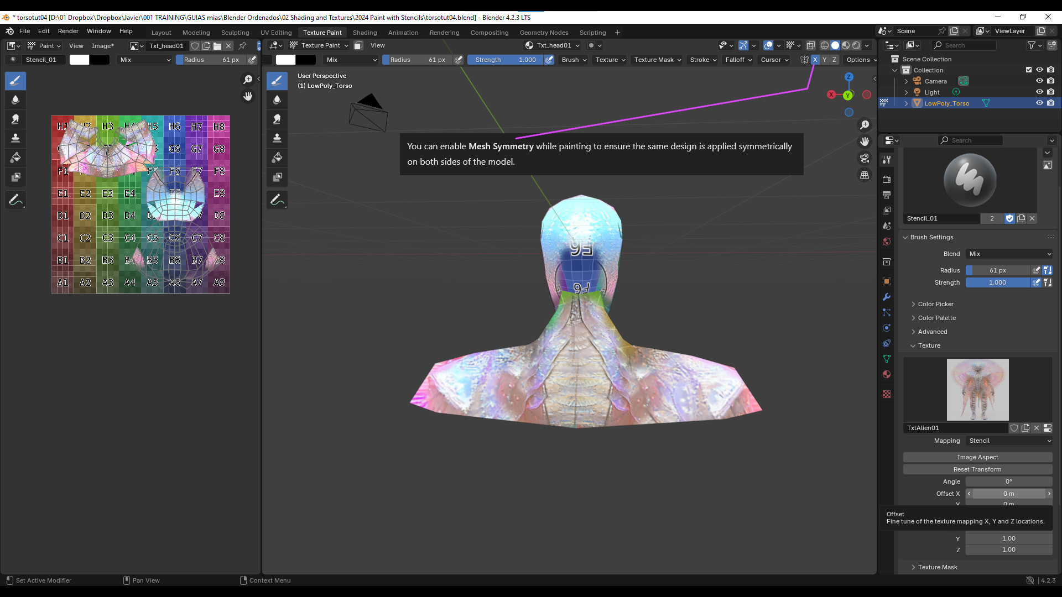
Task: Toggle the camera view icon in viewport
Action: tap(865, 158)
